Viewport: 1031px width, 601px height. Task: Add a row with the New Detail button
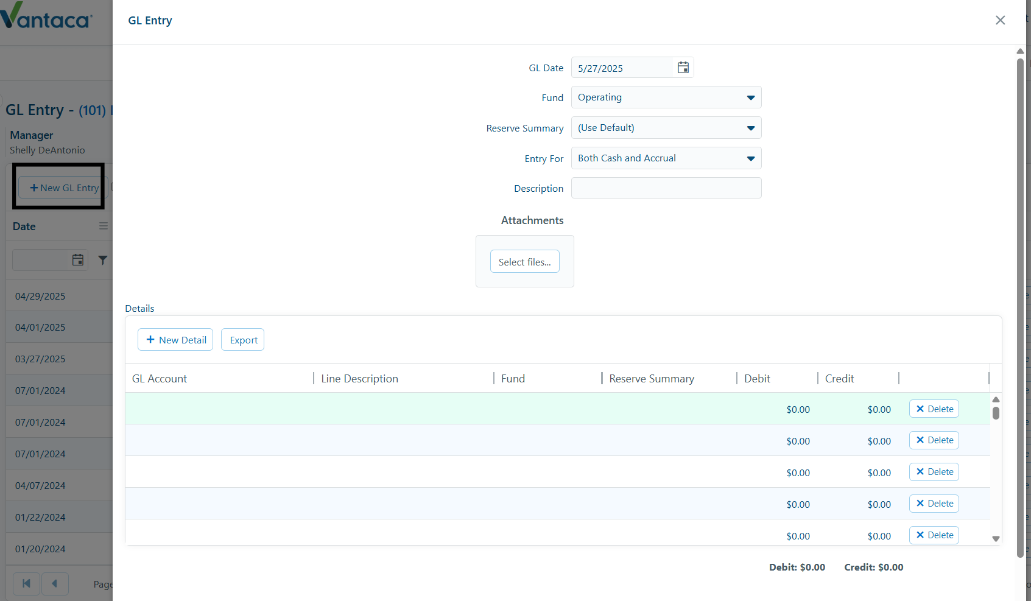coord(175,339)
